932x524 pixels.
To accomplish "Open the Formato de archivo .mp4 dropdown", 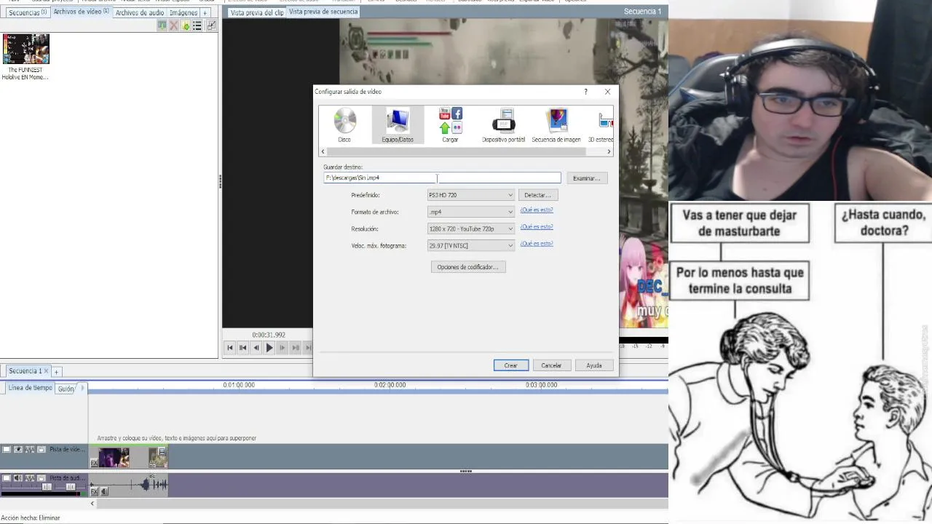I will click(471, 212).
